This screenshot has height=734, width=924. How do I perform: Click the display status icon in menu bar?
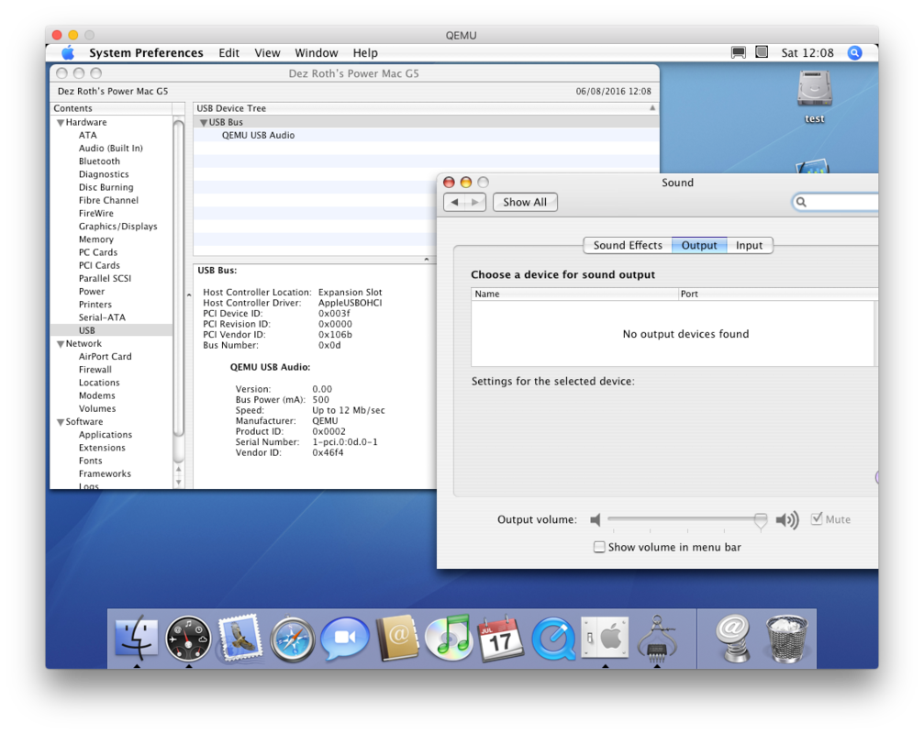(x=738, y=52)
